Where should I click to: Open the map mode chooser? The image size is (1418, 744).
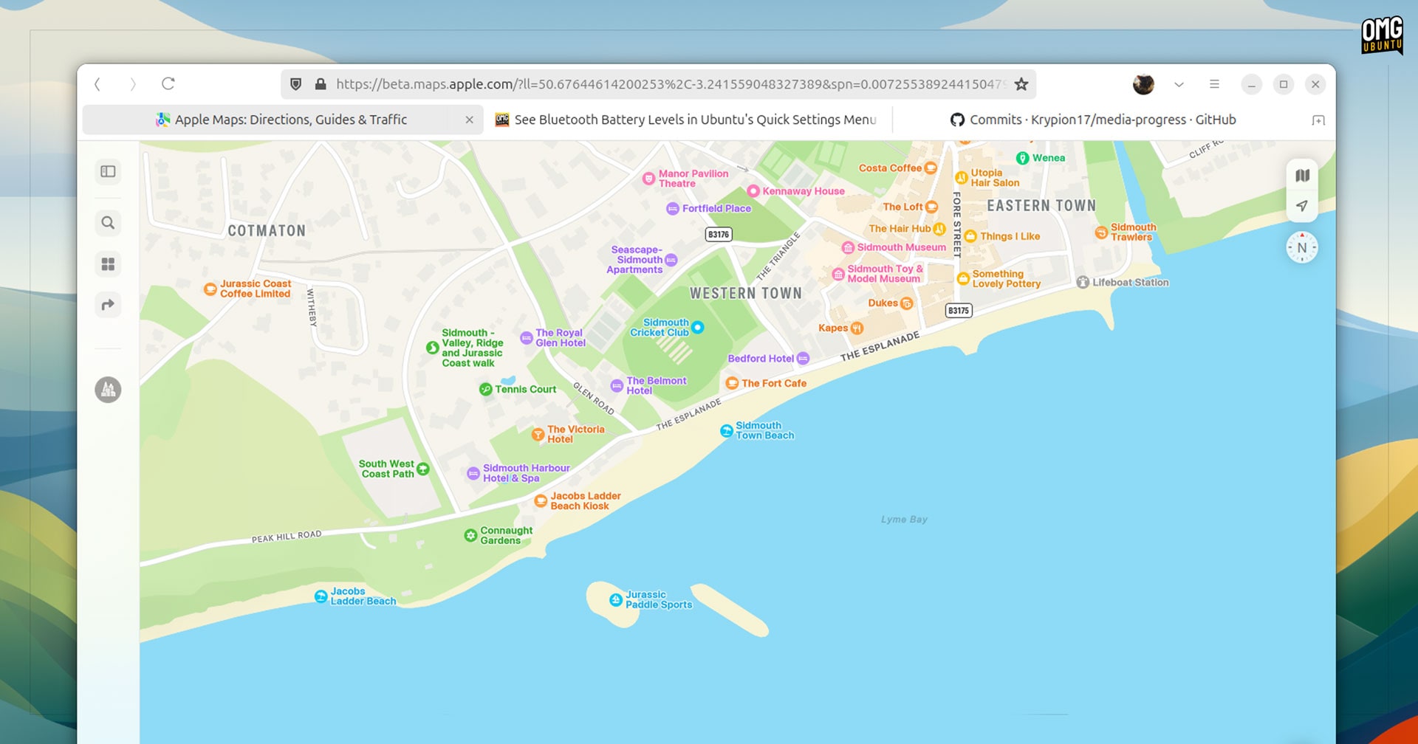1302,176
